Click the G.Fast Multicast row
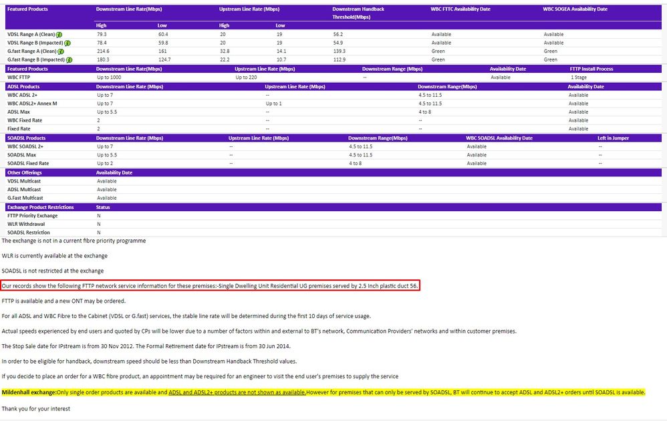This screenshot has width=667, height=421. click(25, 198)
